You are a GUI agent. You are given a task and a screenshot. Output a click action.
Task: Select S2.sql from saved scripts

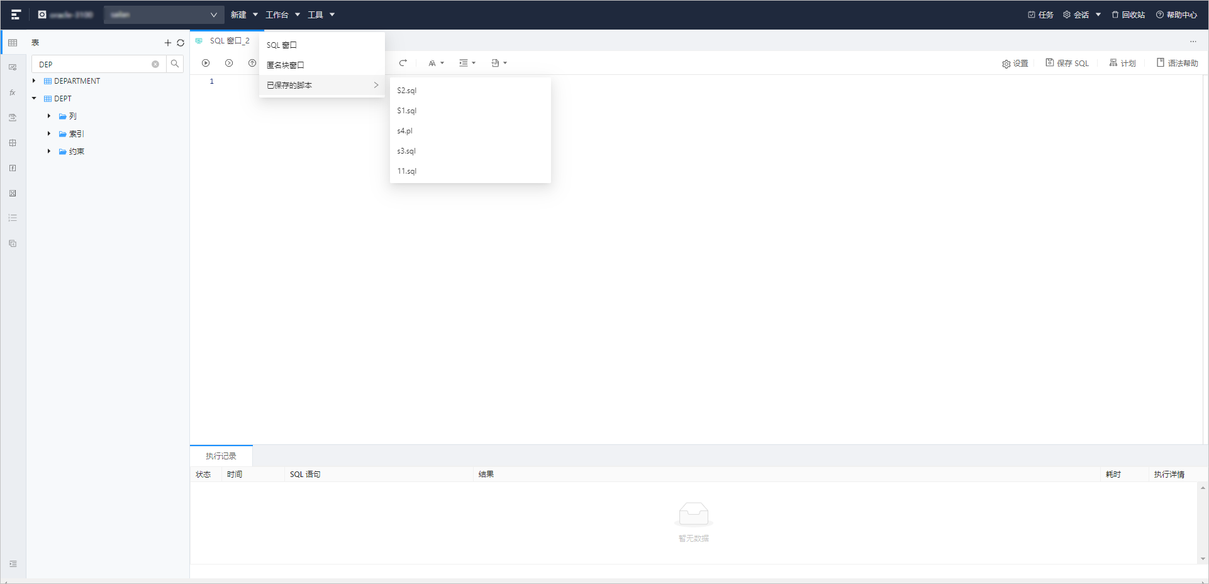click(x=407, y=91)
